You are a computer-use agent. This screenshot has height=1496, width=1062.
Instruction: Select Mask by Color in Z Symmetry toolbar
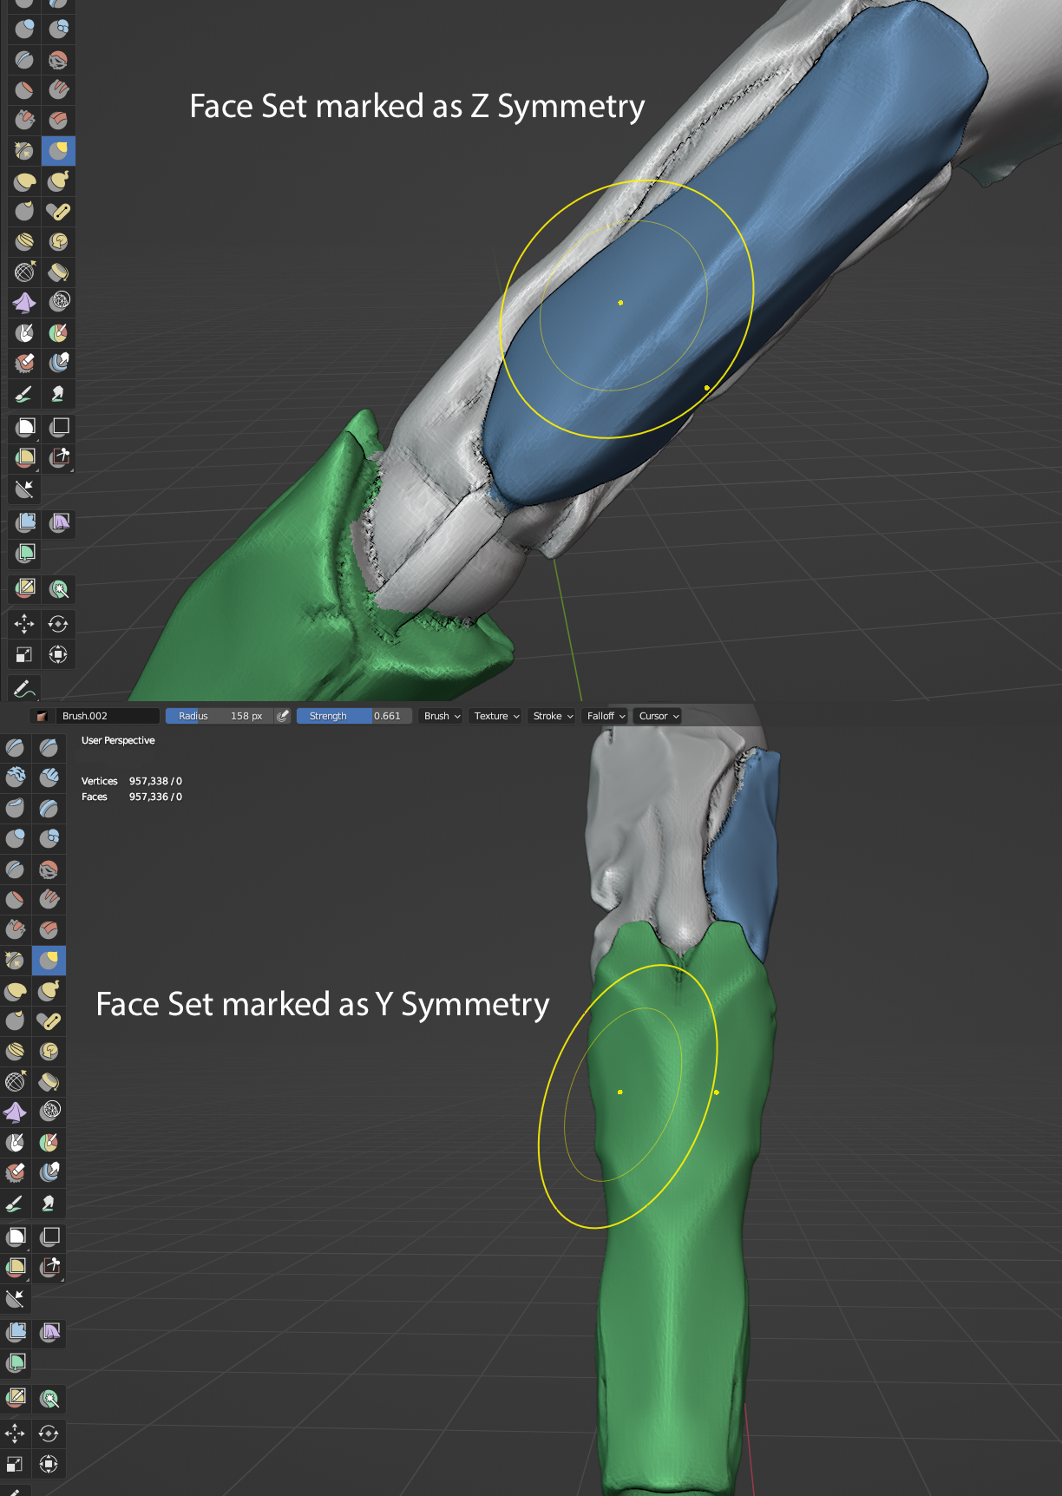(x=58, y=590)
